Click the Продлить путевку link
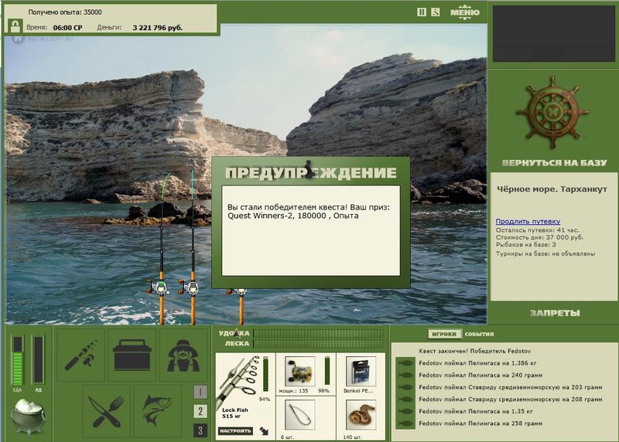This screenshot has height=442, width=619. pos(528,221)
